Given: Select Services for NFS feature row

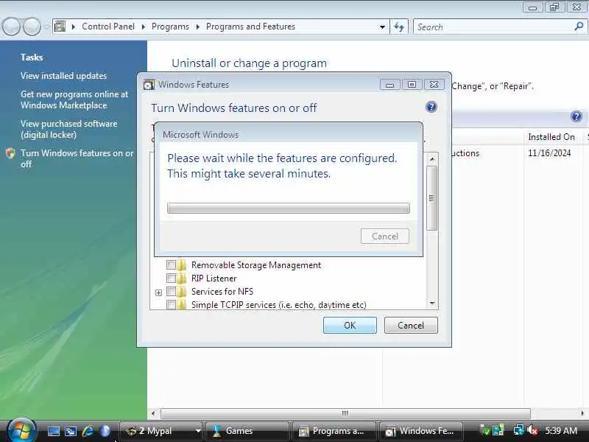Looking at the screenshot, I should 222,291.
